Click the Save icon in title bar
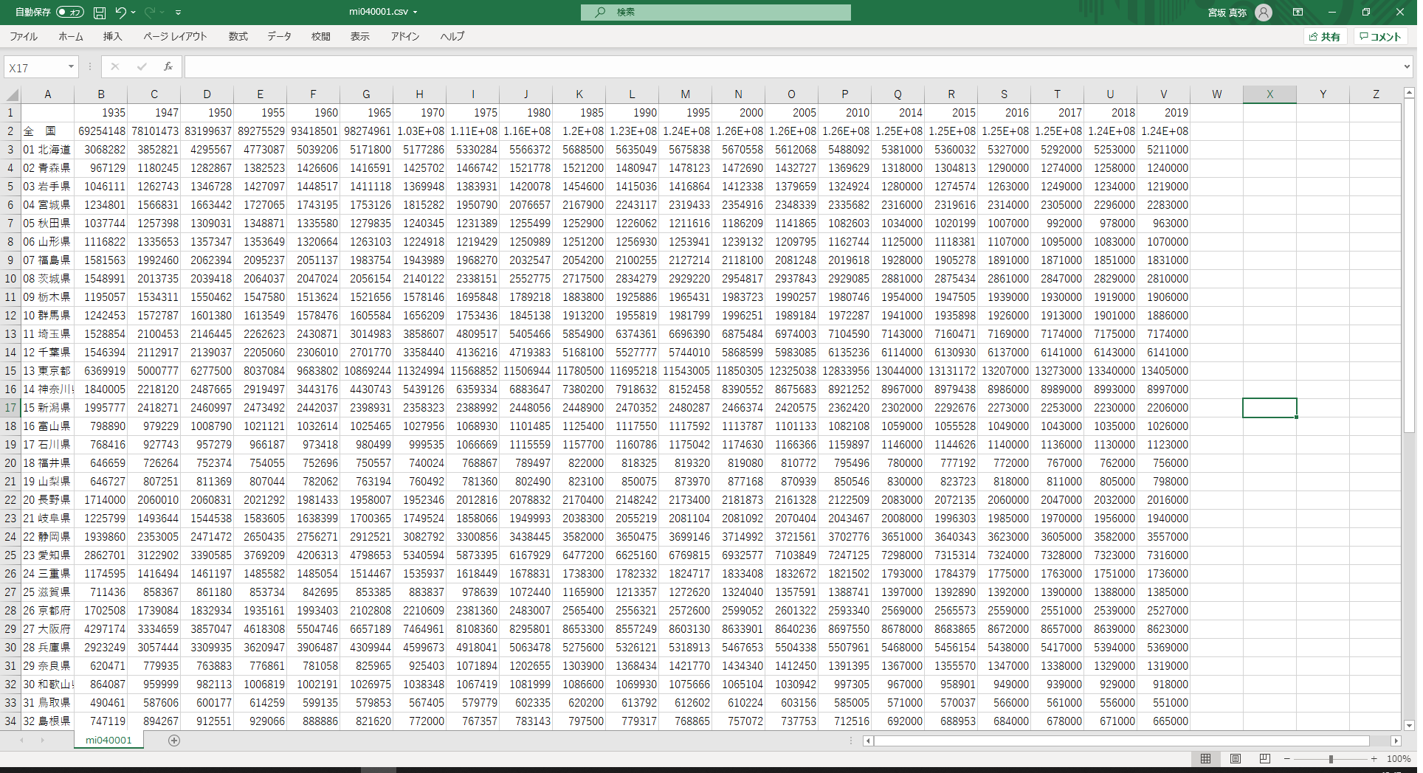The width and height of the screenshot is (1423, 773). click(x=100, y=13)
